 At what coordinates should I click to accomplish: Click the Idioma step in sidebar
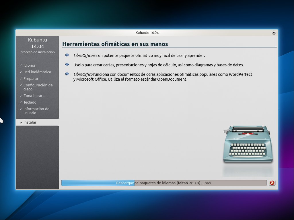click(29, 65)
